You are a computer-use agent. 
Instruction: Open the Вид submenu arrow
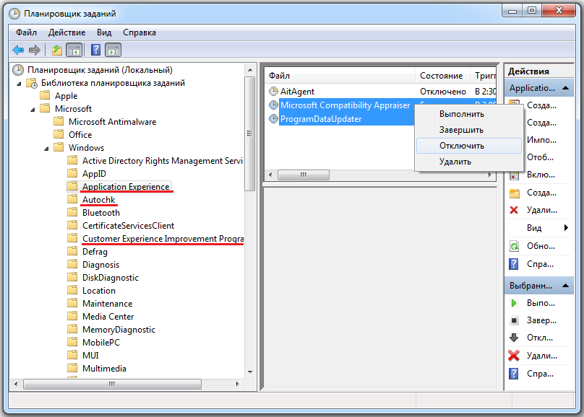point(566,228)
